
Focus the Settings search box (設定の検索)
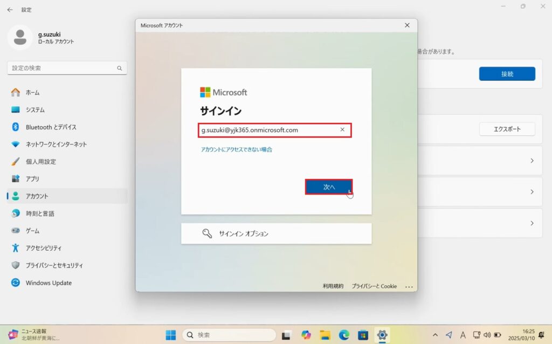click(67, 68)
